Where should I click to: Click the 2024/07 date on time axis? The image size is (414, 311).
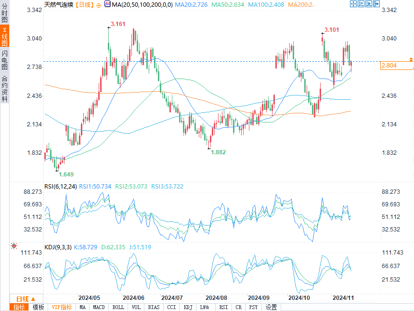click(x=172, y=298)
